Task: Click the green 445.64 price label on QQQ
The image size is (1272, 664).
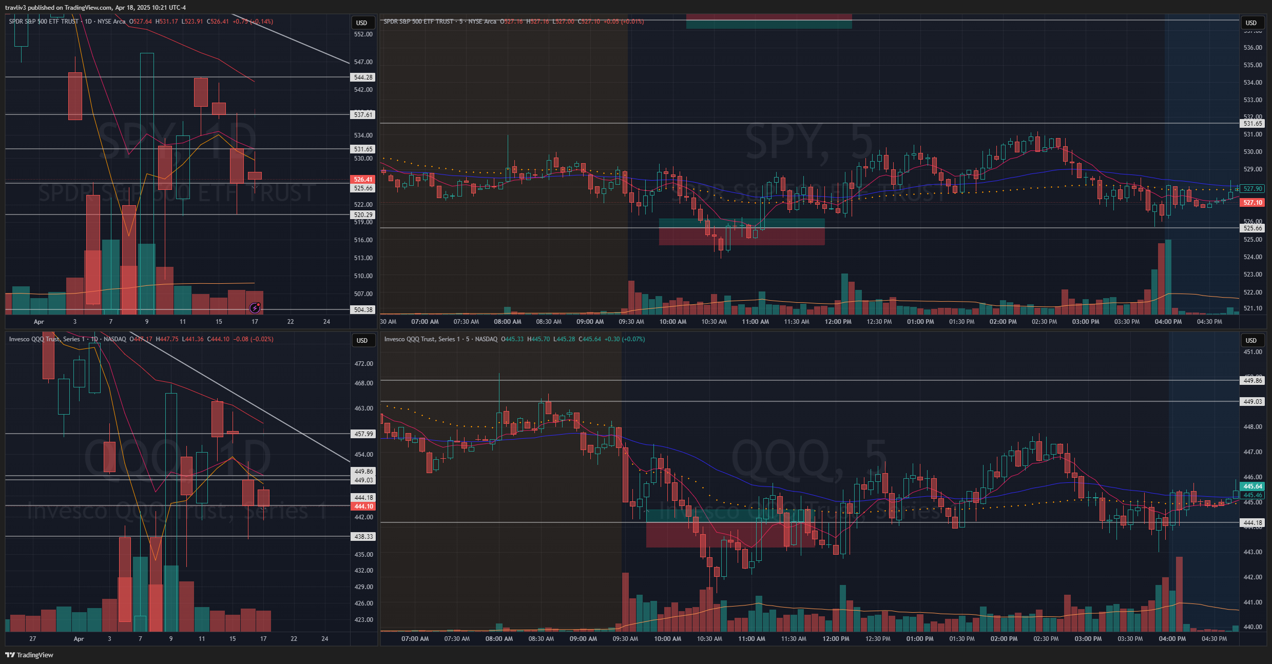Action: (x=1252, y=486)
